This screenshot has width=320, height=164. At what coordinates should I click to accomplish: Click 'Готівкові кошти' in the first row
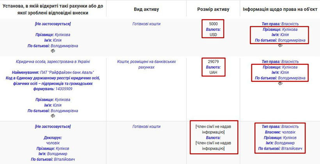(146, 24)
